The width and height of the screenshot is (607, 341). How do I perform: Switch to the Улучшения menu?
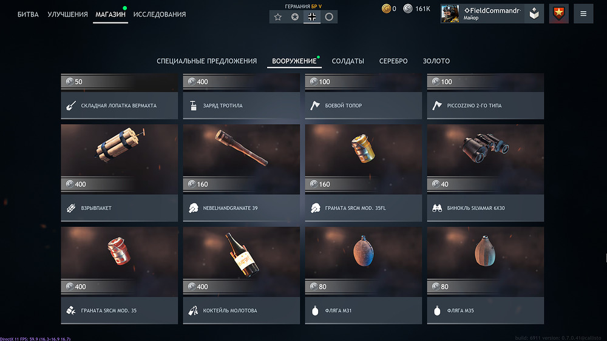67,15
